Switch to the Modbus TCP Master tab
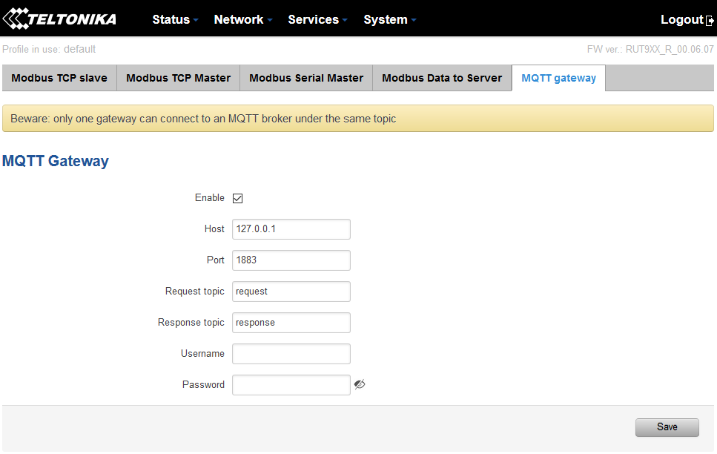The height and width of the screenshot is (454, 717). click(177, 78)
